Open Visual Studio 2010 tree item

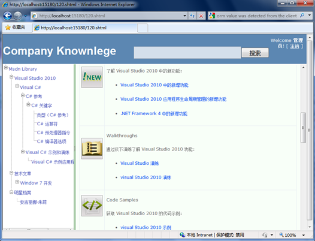click(35, 78)
